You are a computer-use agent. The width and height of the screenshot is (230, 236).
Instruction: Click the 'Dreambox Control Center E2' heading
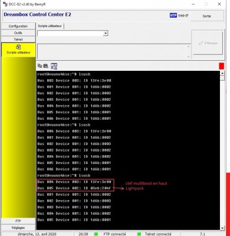pyautogui.click(x=37, y=15)
